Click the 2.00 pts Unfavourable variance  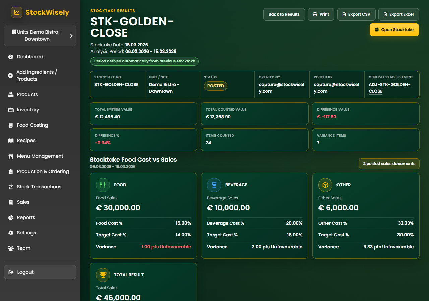(277, 247)
